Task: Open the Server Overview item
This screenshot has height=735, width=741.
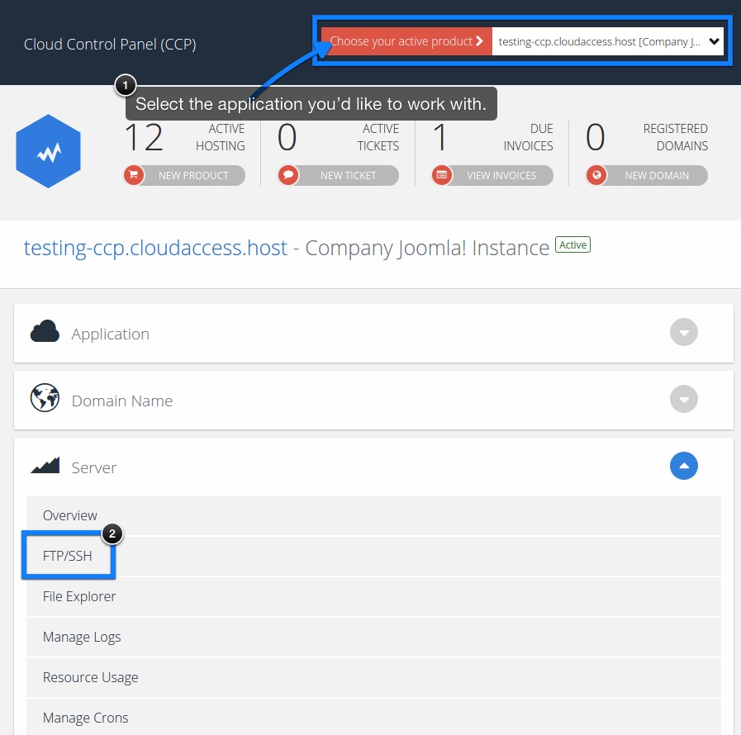Action: click(373, 515)
